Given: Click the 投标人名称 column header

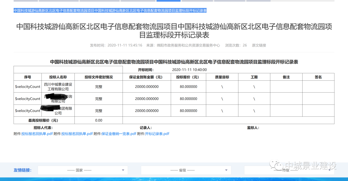Looking at the screenshot, I should (x=58, y=77).
